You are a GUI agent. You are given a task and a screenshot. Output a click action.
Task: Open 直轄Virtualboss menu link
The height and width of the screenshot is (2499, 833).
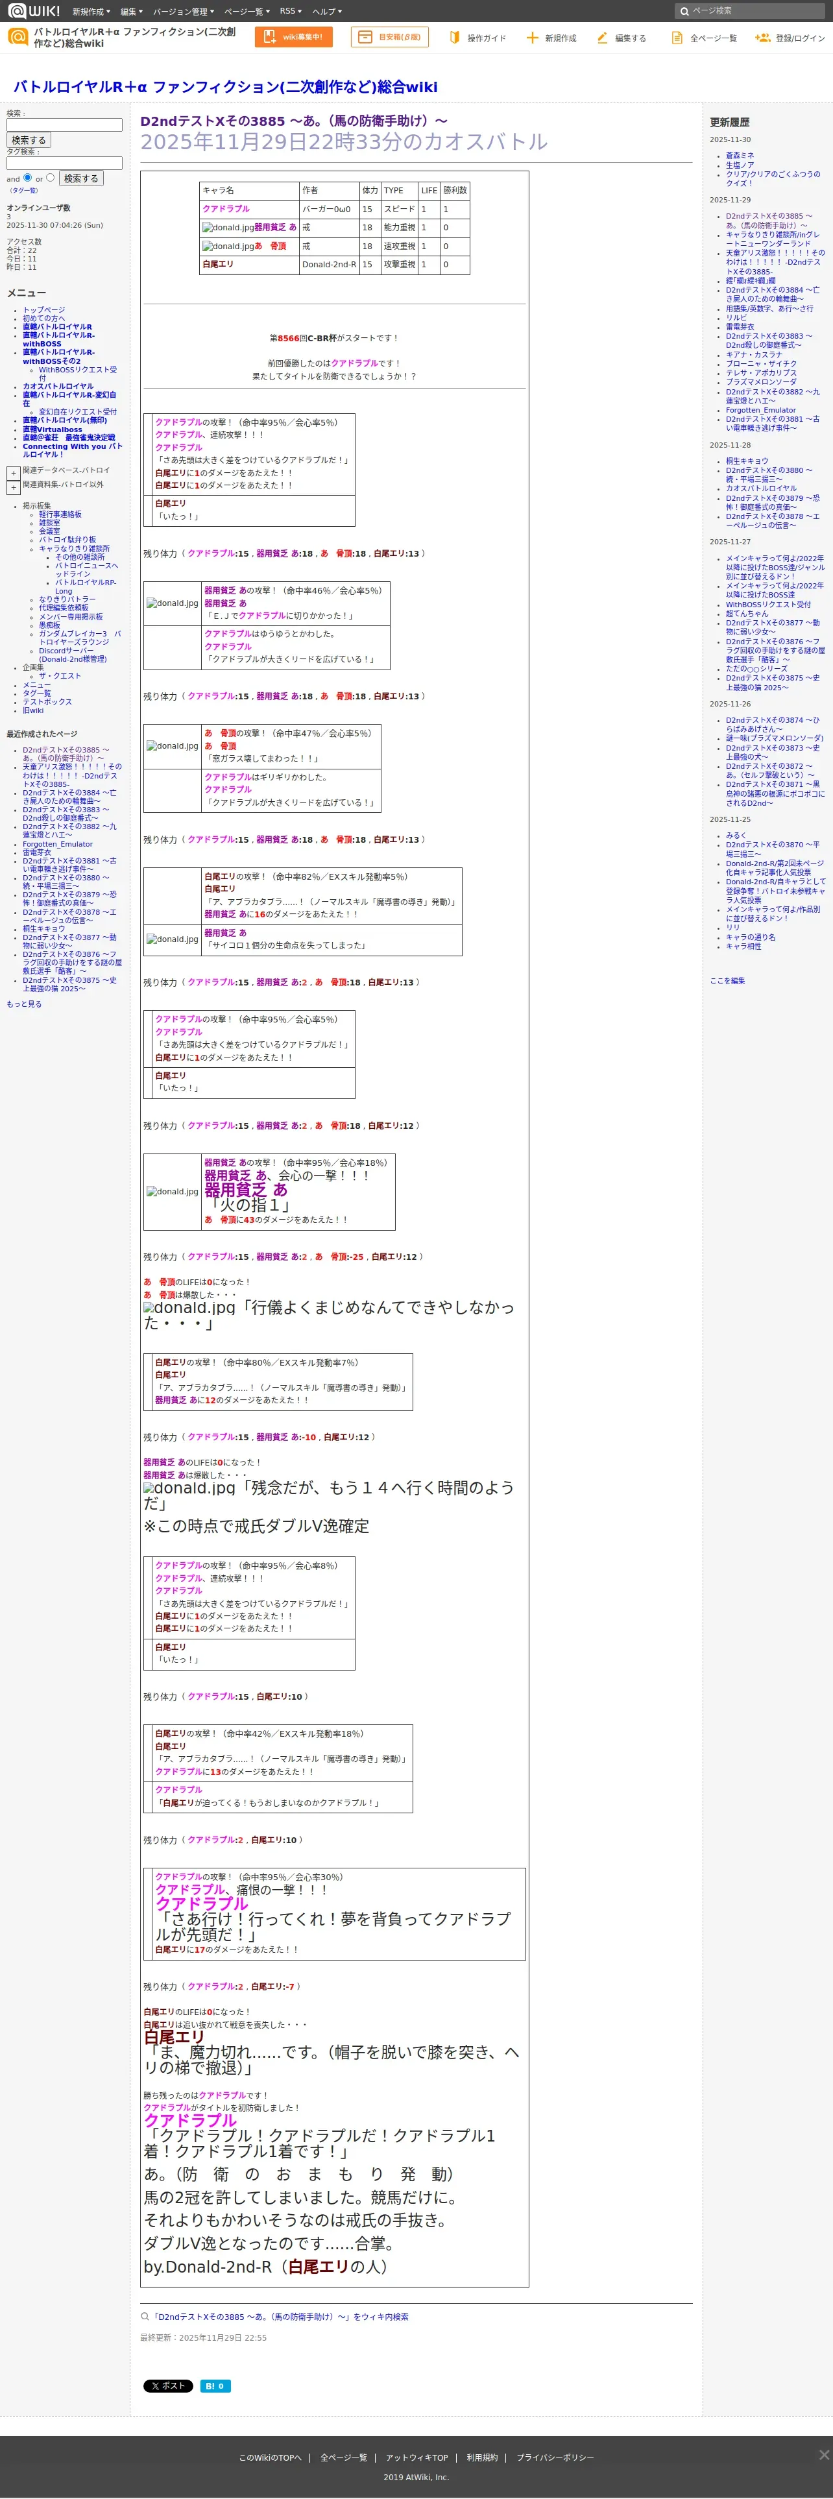tap(53, 429)
